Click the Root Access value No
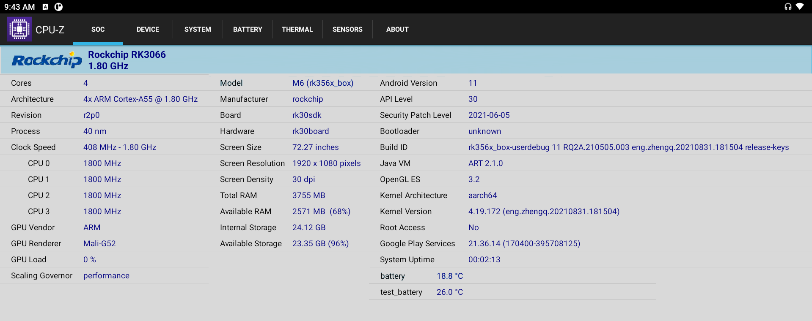Image resolution: width=812 pixels, height=321 pixels. click(473, 228)
